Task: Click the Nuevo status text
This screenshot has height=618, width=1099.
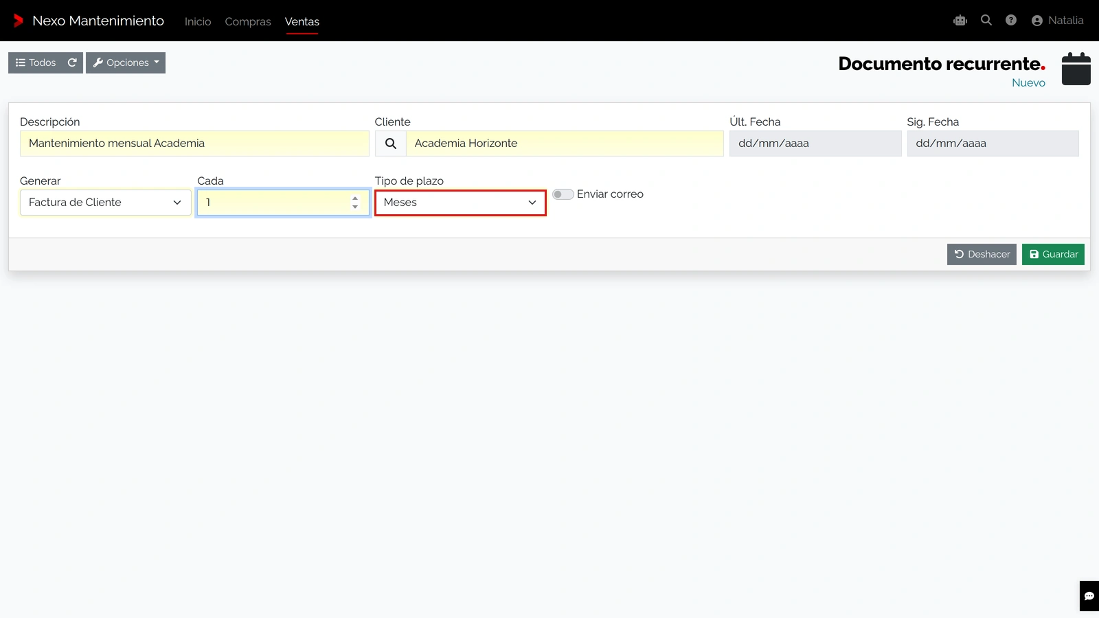Action: pos(1028,82)
